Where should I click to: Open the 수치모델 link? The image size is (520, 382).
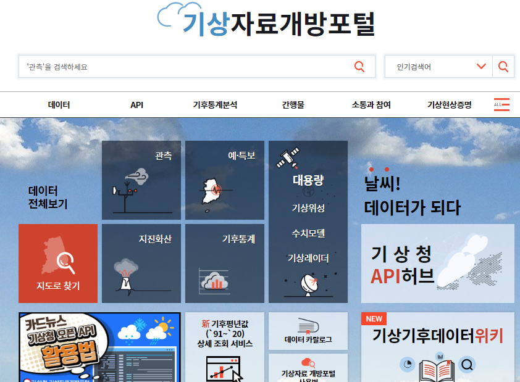tap(308, 233)
